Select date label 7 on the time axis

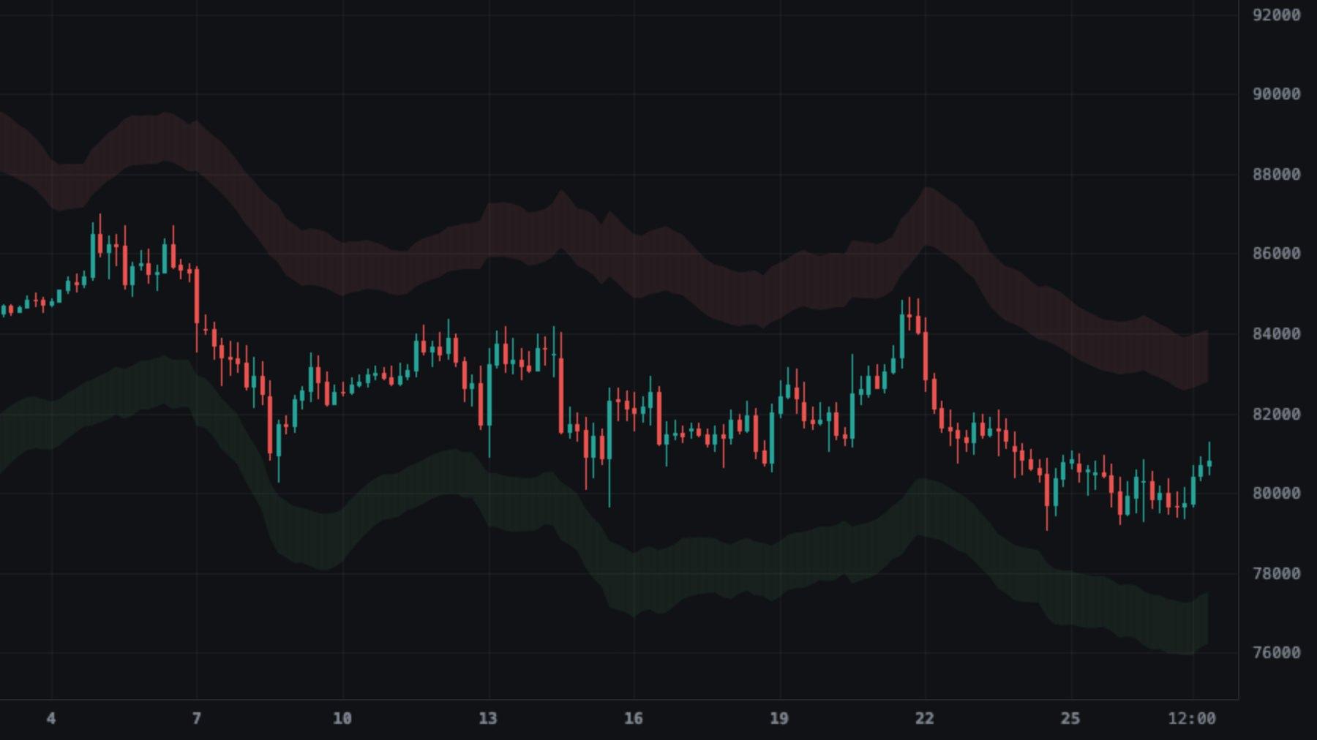click(196, 719)
